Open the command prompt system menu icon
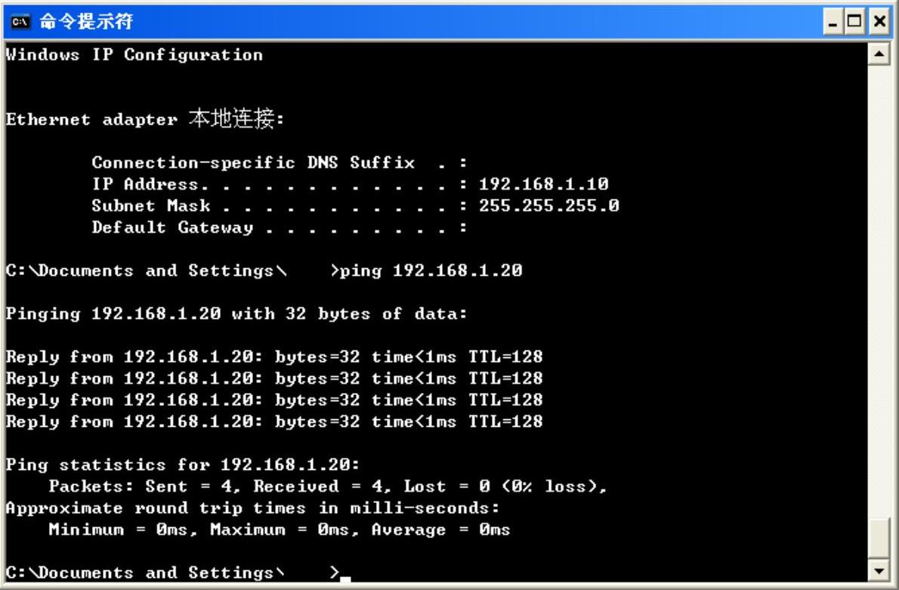 (20, 22)
